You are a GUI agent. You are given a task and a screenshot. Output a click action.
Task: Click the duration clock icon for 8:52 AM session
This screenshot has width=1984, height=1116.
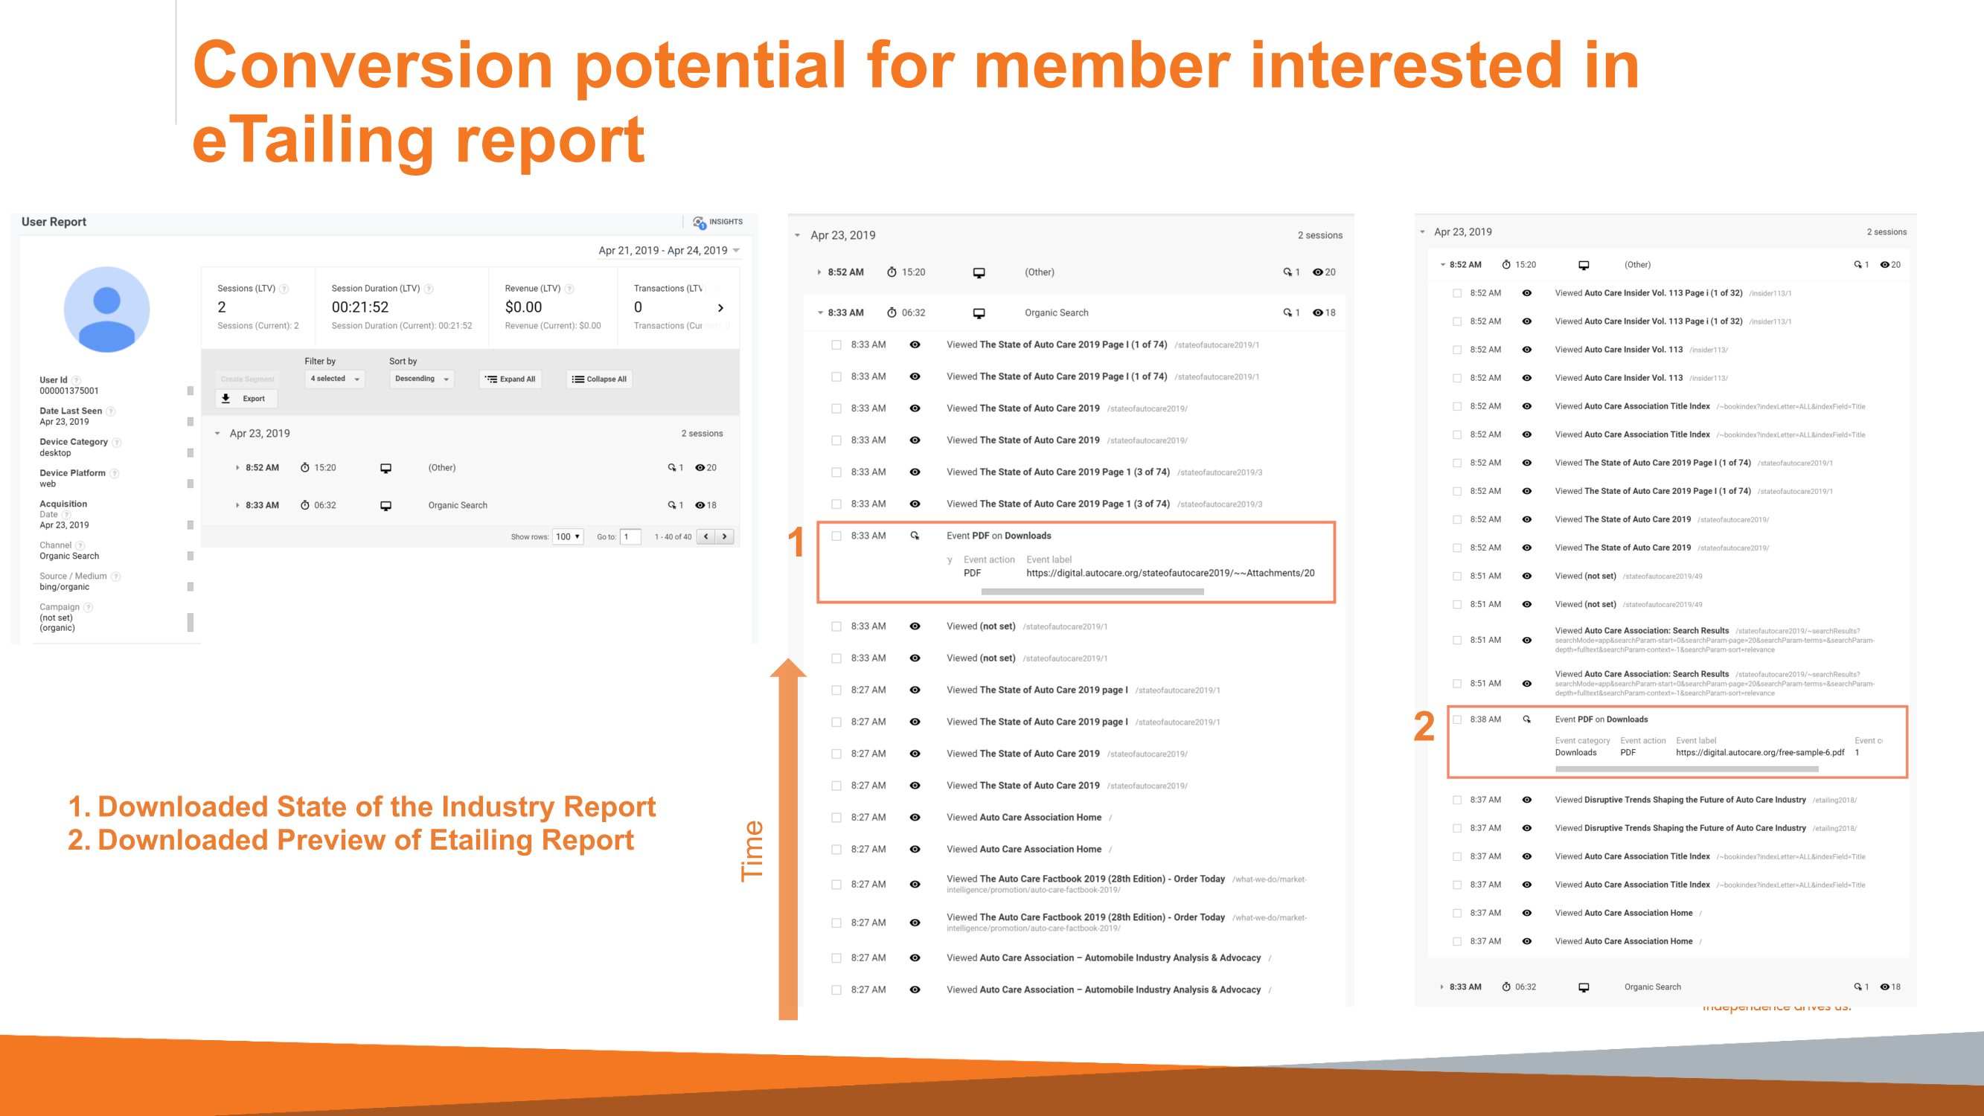click(305, 467)
